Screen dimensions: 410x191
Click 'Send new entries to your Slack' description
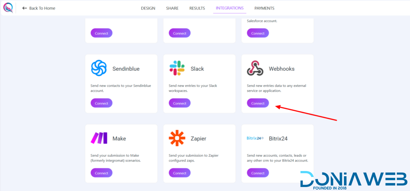tap(193, 89)
